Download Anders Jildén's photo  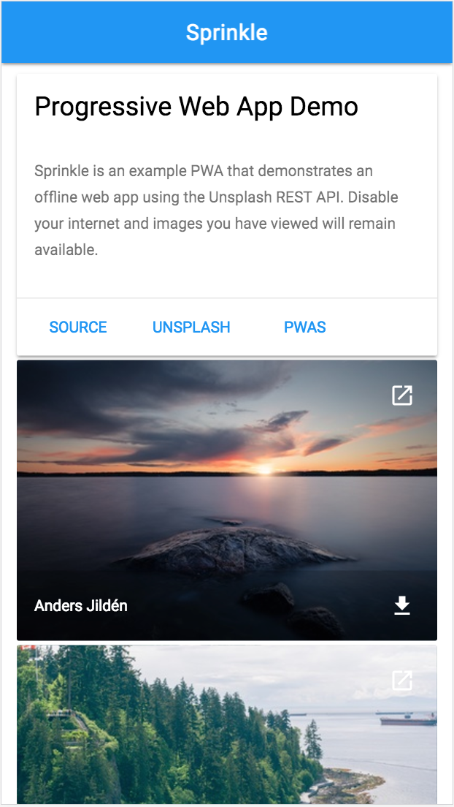pyautogui.click(x=402, y=606)
